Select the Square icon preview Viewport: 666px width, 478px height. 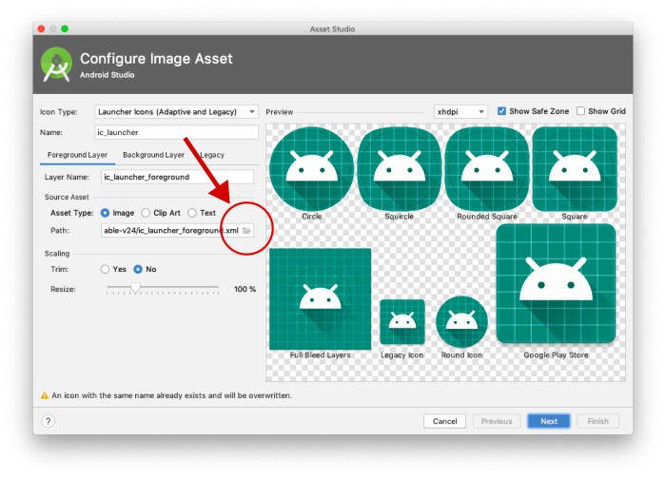point(575,169)
